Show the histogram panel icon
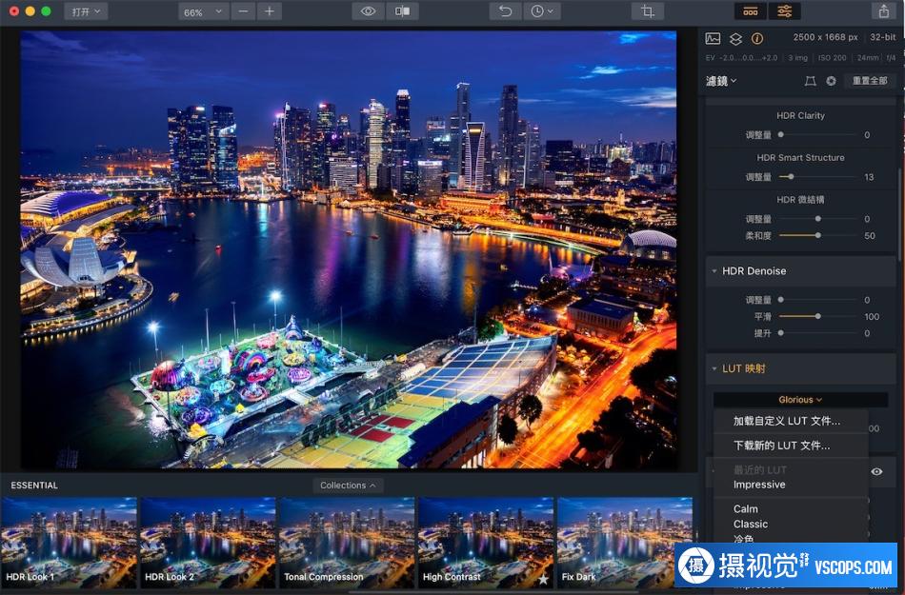Image resolution: width=905 pixels, height=595 pixels. (713, 39)
